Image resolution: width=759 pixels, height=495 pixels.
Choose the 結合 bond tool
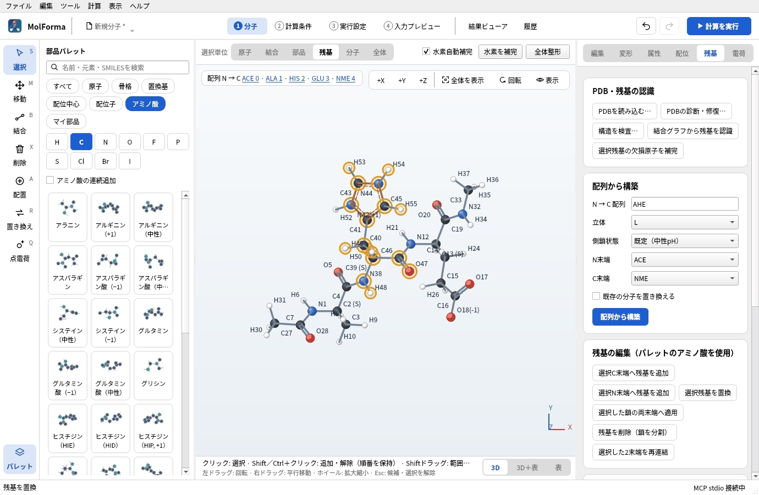tap(20, 123)
